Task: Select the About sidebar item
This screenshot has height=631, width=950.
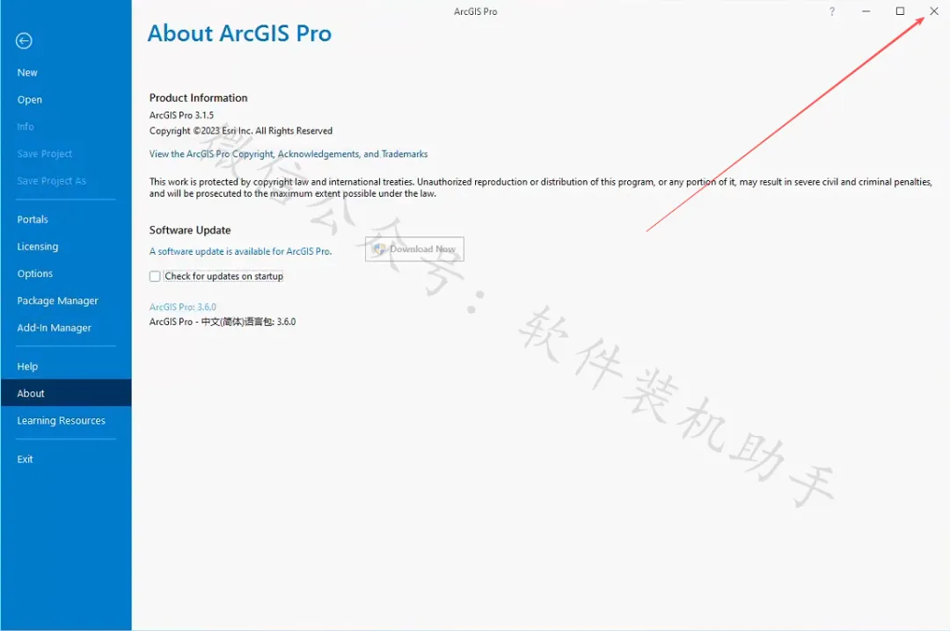Action: coord(65,393)
